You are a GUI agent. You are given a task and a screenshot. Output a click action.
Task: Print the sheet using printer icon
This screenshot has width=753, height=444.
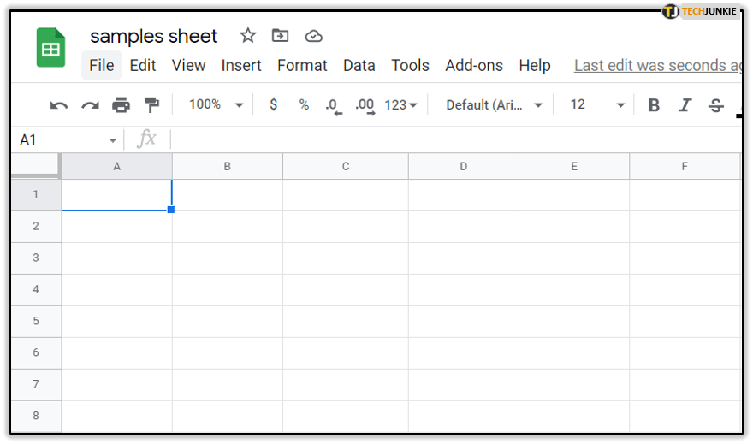[x=122, y=105]
